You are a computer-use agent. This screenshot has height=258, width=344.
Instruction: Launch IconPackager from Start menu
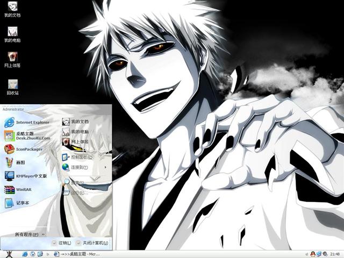pos(24,149)
